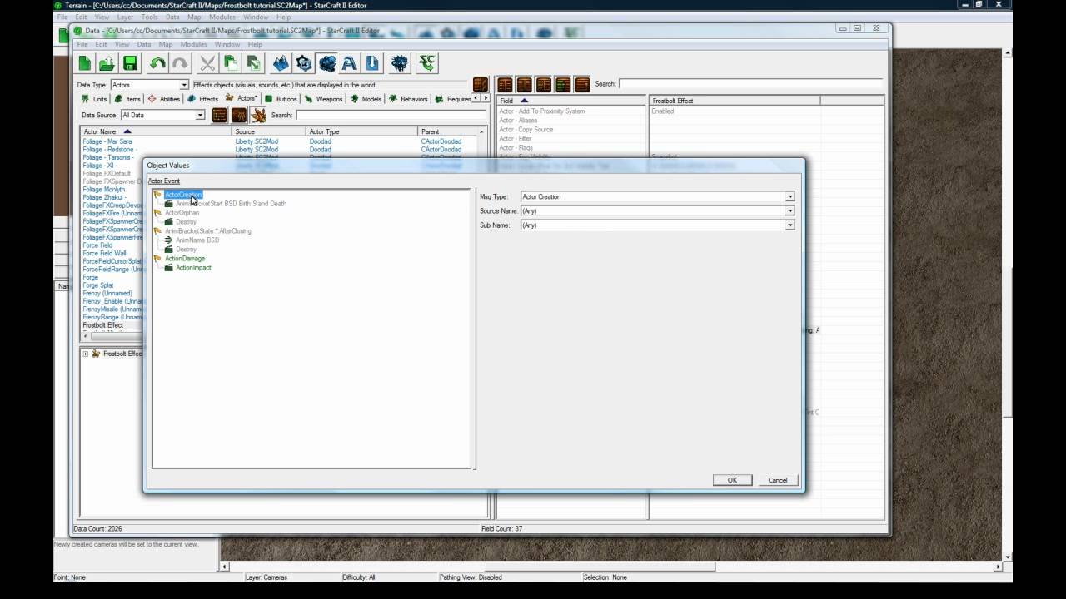The image size is (1066, 599).
Task: Switch to the Units tab
Action: (x=94, y=99)
